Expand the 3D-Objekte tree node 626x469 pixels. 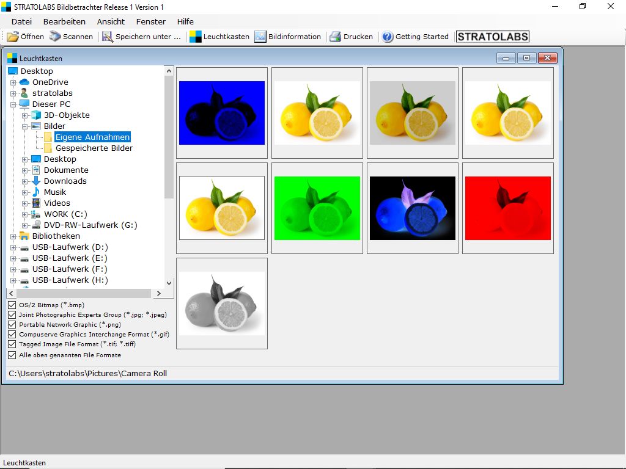[x=24, y=115]
